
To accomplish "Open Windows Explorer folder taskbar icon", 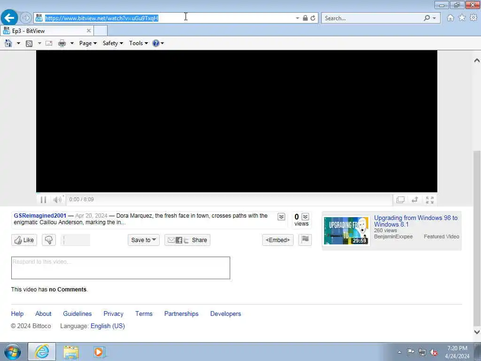I will (71, 352).
